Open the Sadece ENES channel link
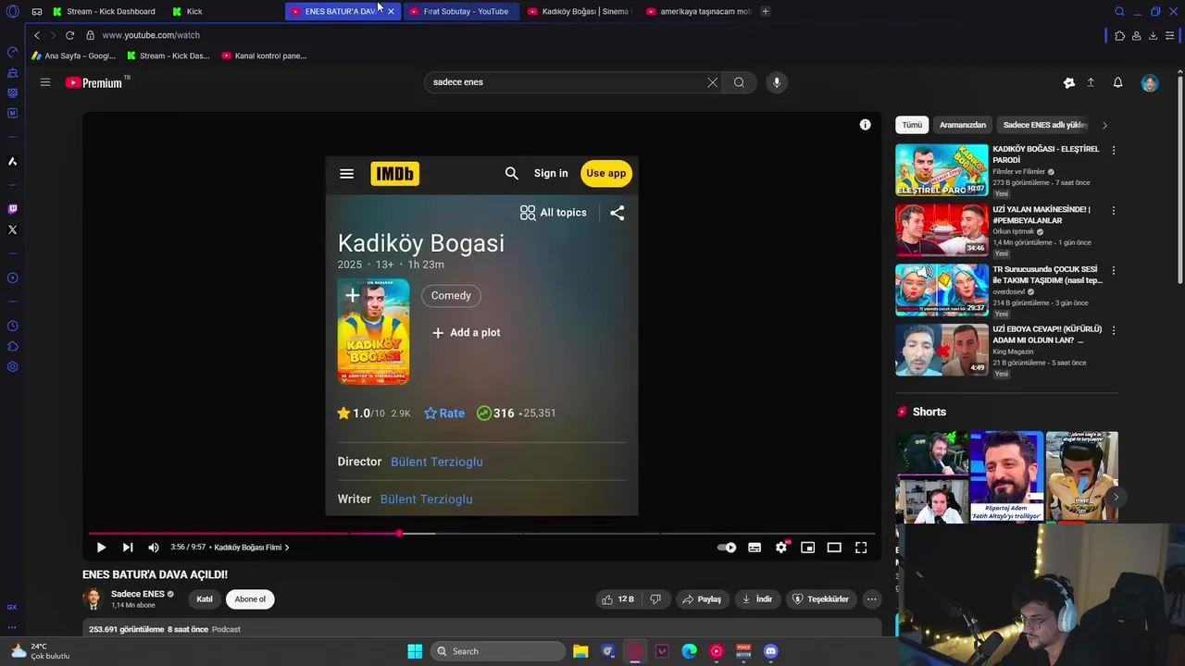 click(137, 594)
